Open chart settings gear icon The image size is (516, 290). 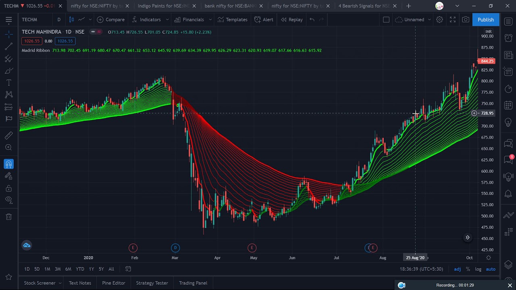(x=439, y=19)
